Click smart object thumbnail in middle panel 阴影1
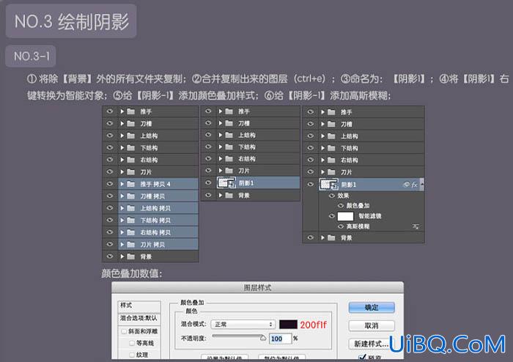513x362 pixels. (226, 182)
